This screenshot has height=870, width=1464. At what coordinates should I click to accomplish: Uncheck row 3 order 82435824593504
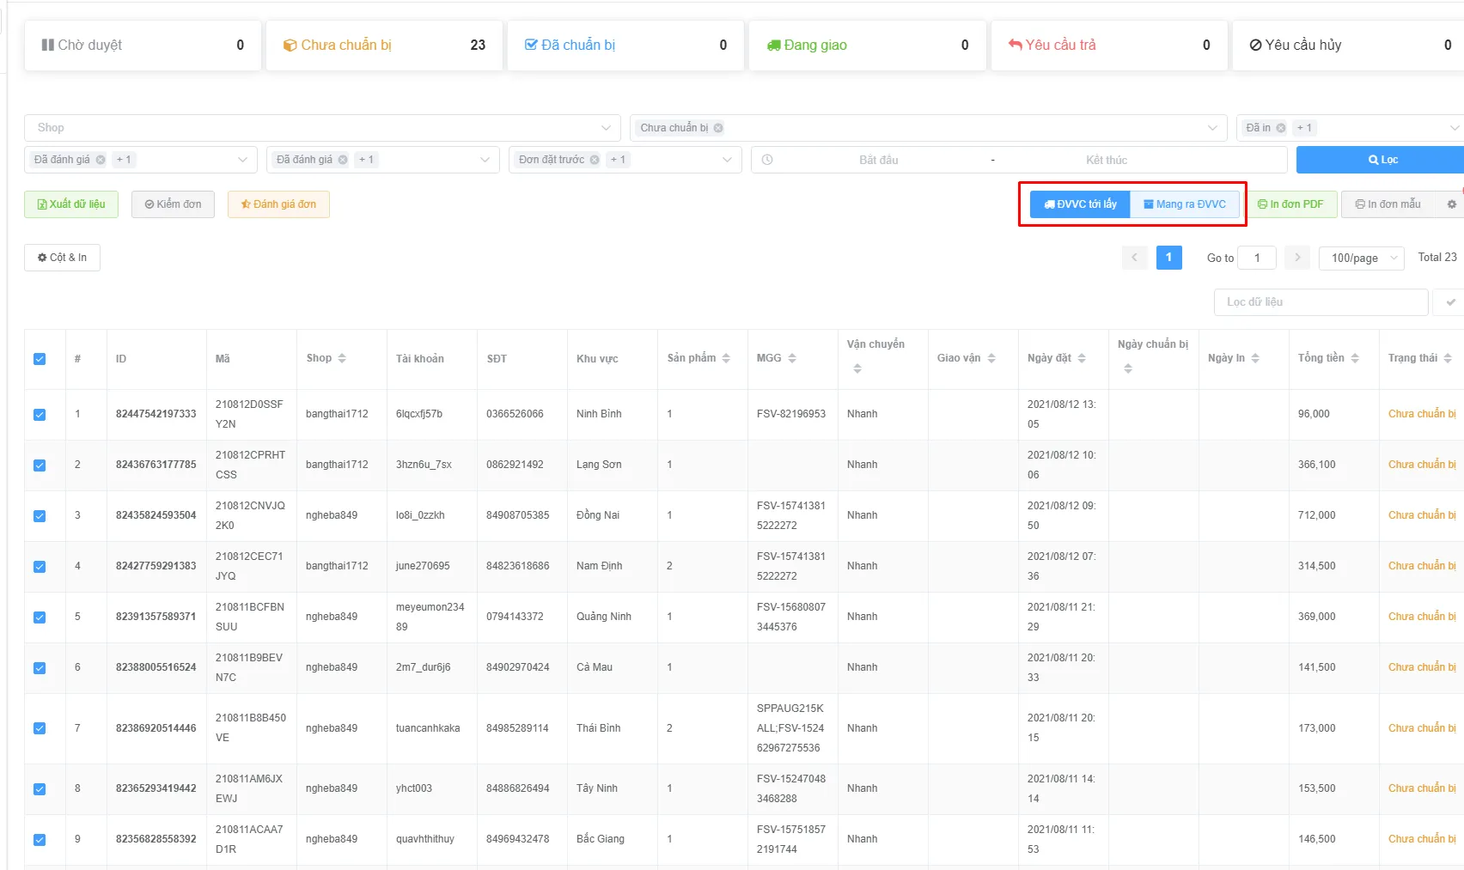[x=40, y=516]
